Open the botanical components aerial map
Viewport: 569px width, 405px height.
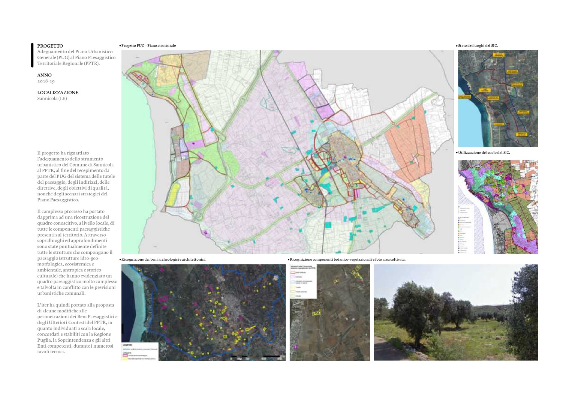(x=329, y=312)
